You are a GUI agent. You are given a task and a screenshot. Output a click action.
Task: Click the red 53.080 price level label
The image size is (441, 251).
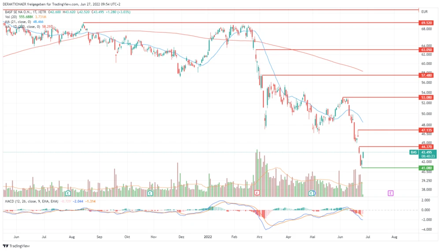(426, 97)
